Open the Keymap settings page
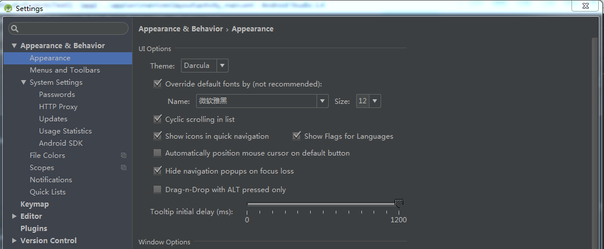The width and height of the screenshot is (604, 249). [x=34, y=204]
